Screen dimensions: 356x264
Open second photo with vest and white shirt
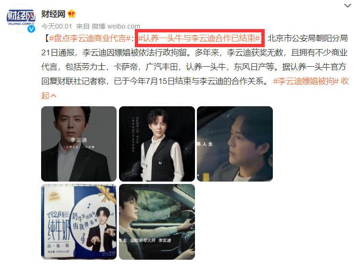157,144
